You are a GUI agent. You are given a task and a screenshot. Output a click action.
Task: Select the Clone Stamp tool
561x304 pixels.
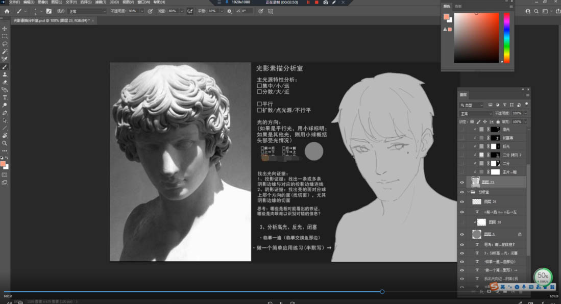5,74
